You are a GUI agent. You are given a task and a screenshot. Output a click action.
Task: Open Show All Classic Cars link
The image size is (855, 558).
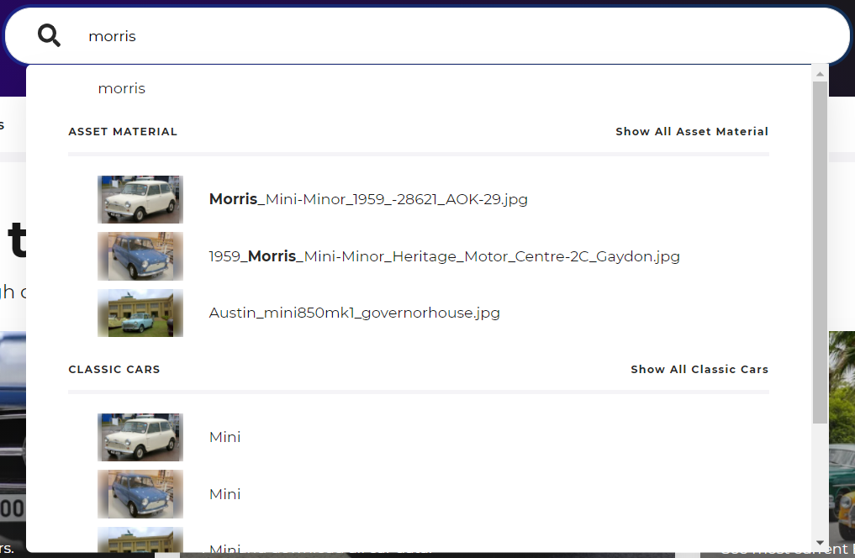pos(699,369)
